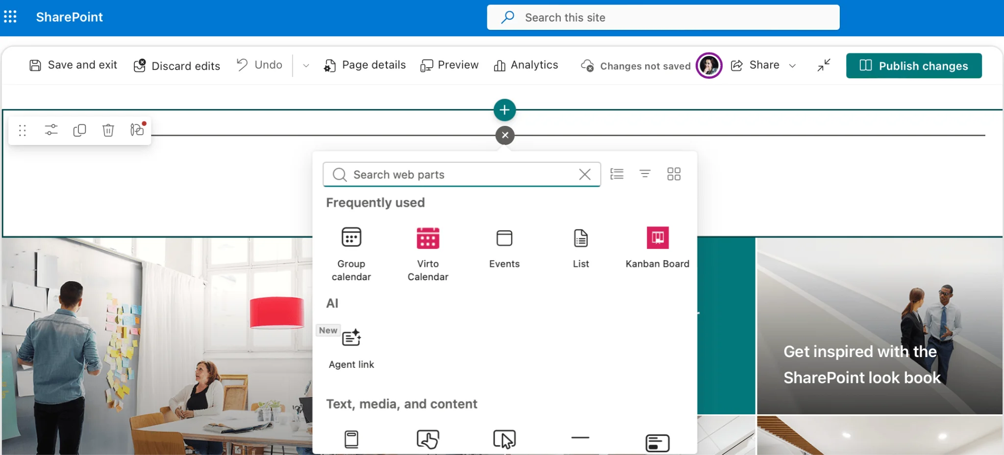Click the Search web parts field
The image size is (1004, 455).
[x=462, y=174]
